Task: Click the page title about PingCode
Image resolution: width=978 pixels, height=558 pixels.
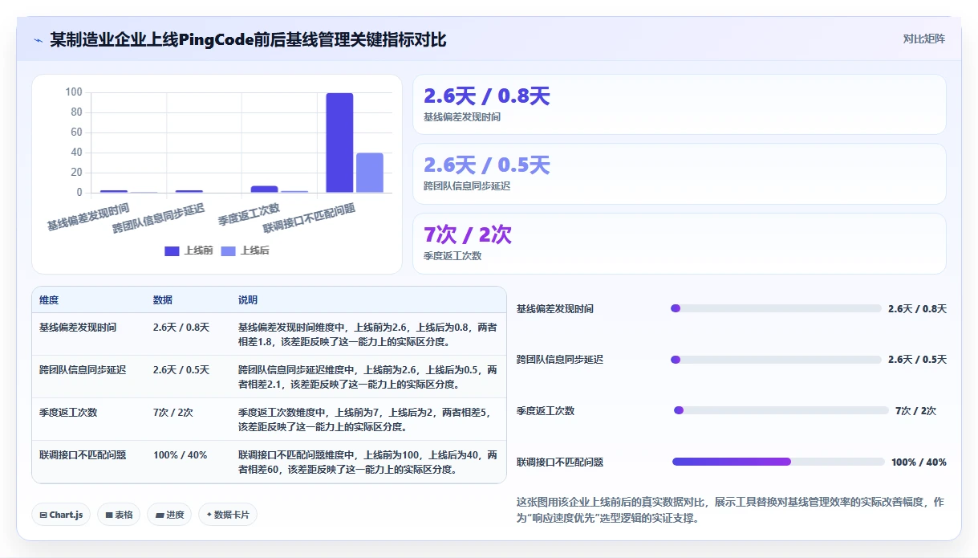Action: [248, 39]
